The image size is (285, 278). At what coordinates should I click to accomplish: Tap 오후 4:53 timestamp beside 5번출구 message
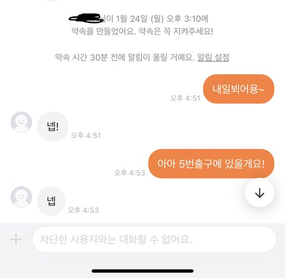coord(129,173)
